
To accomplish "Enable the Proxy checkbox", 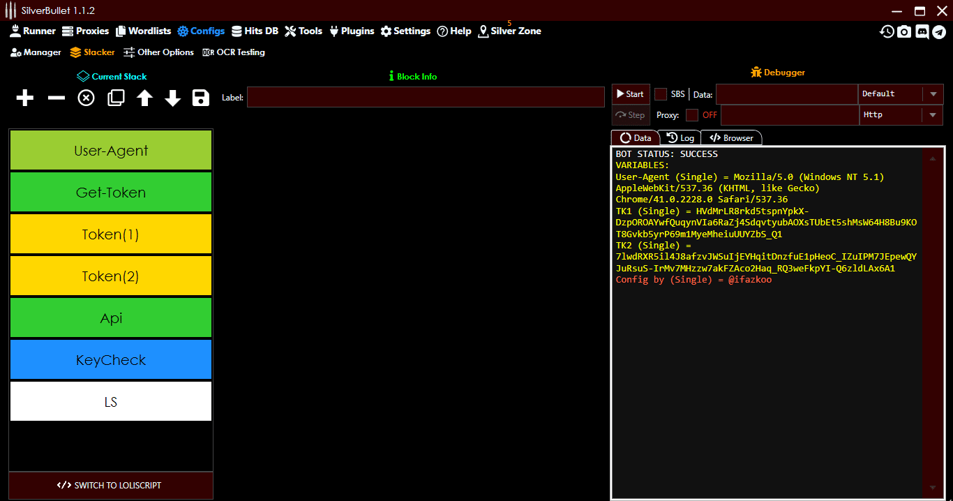I will pos(692,115).
